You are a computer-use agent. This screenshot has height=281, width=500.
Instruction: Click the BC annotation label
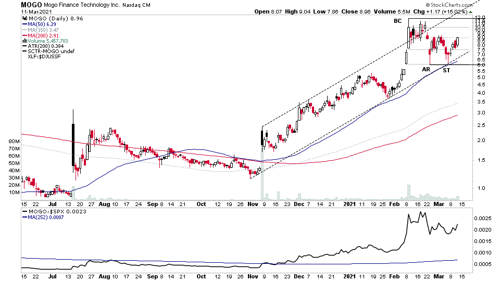397,21
